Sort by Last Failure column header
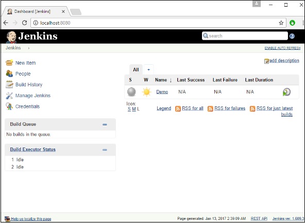This screenshot has width=305, height=223. (x=225, y=80)
